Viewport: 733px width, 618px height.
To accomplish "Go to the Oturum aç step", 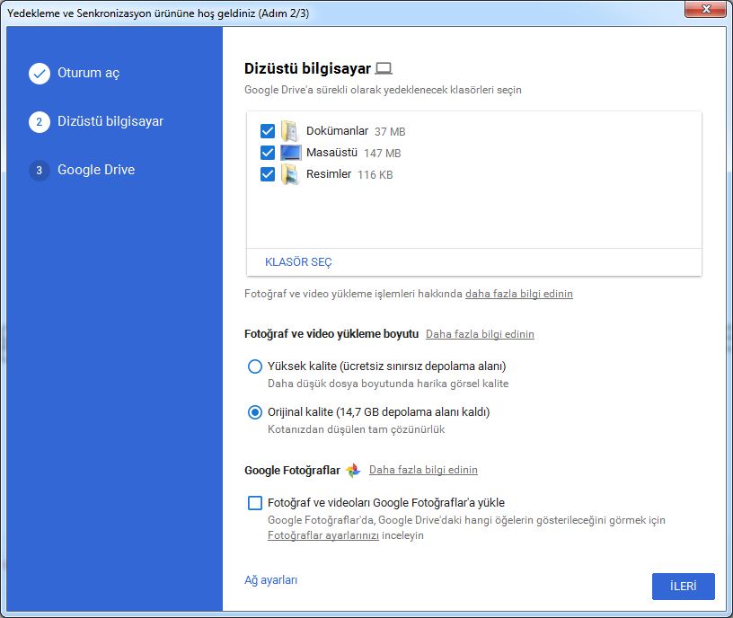I will 88,73.
